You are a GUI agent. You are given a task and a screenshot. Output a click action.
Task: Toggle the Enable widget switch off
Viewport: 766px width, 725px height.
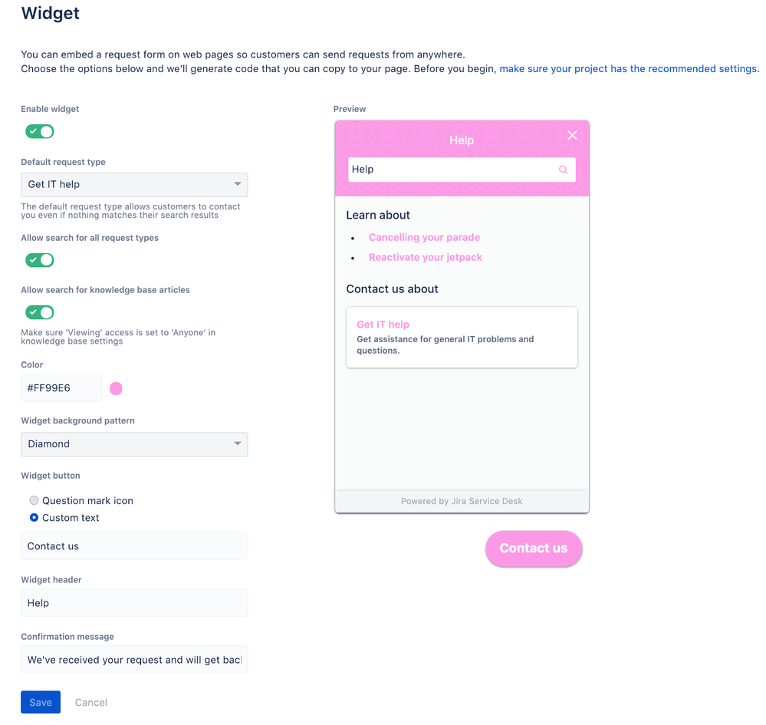tap(40, 131)
